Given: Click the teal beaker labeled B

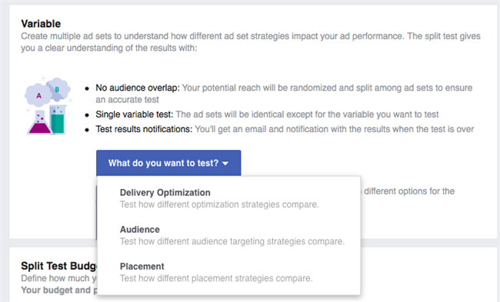Looking at the screenshot, I should tap(58, 120).
